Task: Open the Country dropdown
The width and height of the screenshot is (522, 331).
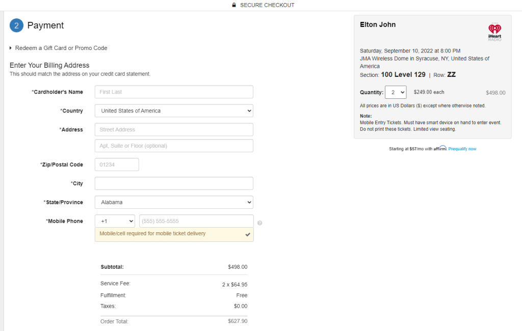Action: (174, 111)
